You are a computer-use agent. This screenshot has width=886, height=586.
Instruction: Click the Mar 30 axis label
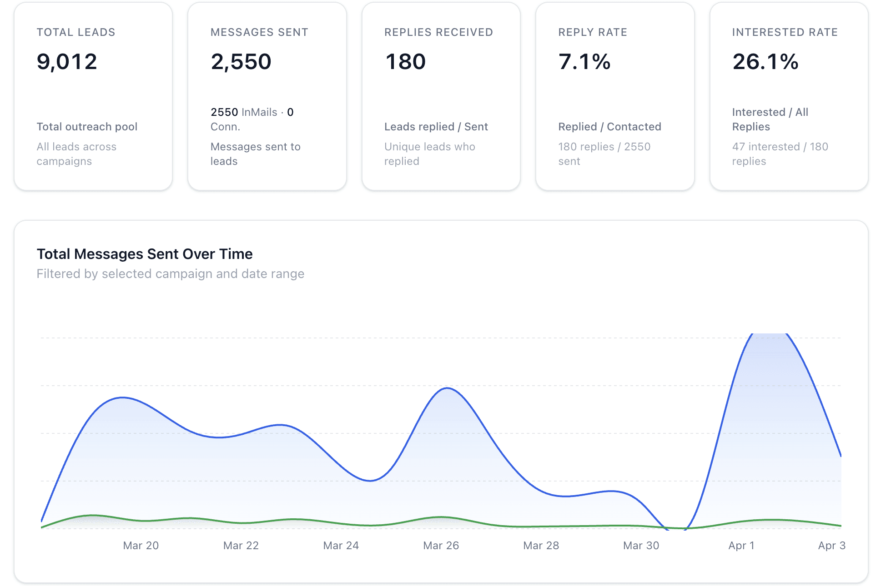641,546
